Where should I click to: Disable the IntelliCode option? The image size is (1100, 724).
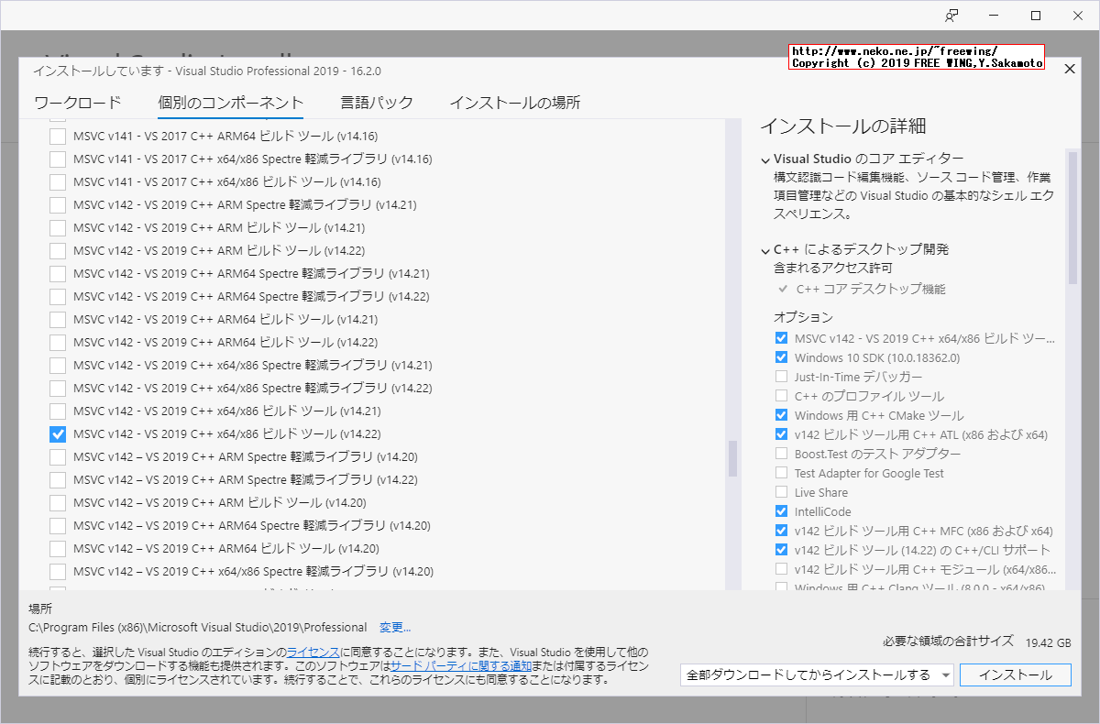point(781,511)
